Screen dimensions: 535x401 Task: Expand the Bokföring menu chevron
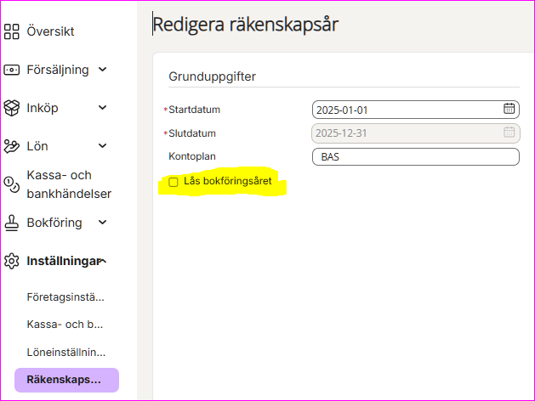click(102, 223)
